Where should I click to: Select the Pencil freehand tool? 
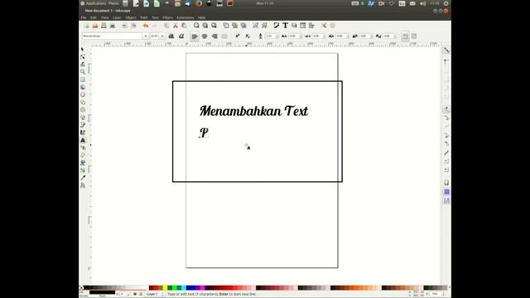click(x=83, y=118)
